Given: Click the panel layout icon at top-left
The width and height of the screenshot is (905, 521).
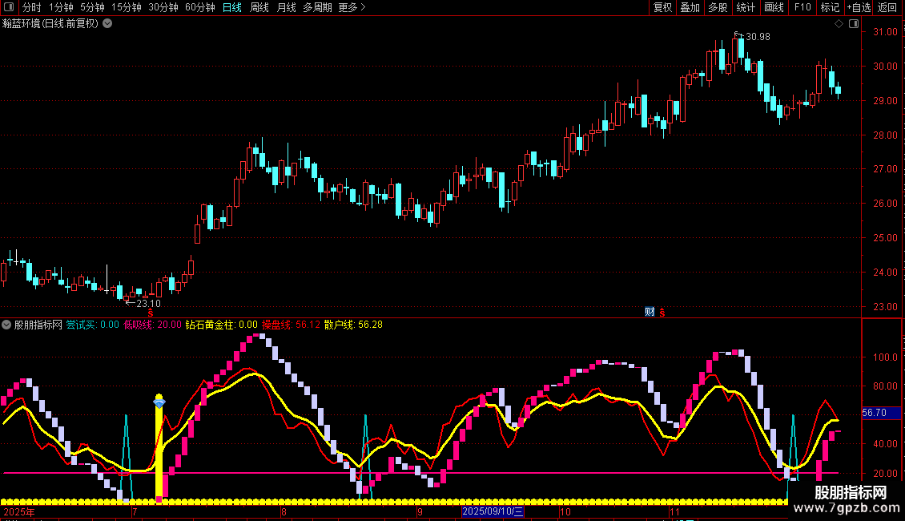Looking at the screenshot, I should click(x=9, y=7).
